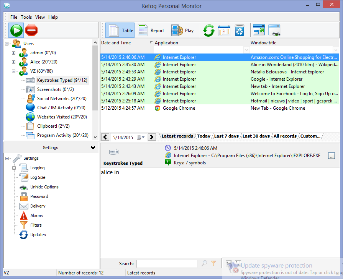The width and height of the screenshot is (343, 279).
Task: Collapse the Users tree root
Action: coord(7,44)
